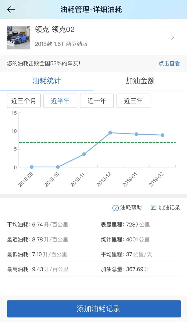Click the question mark help icon

tap(115, 208)
